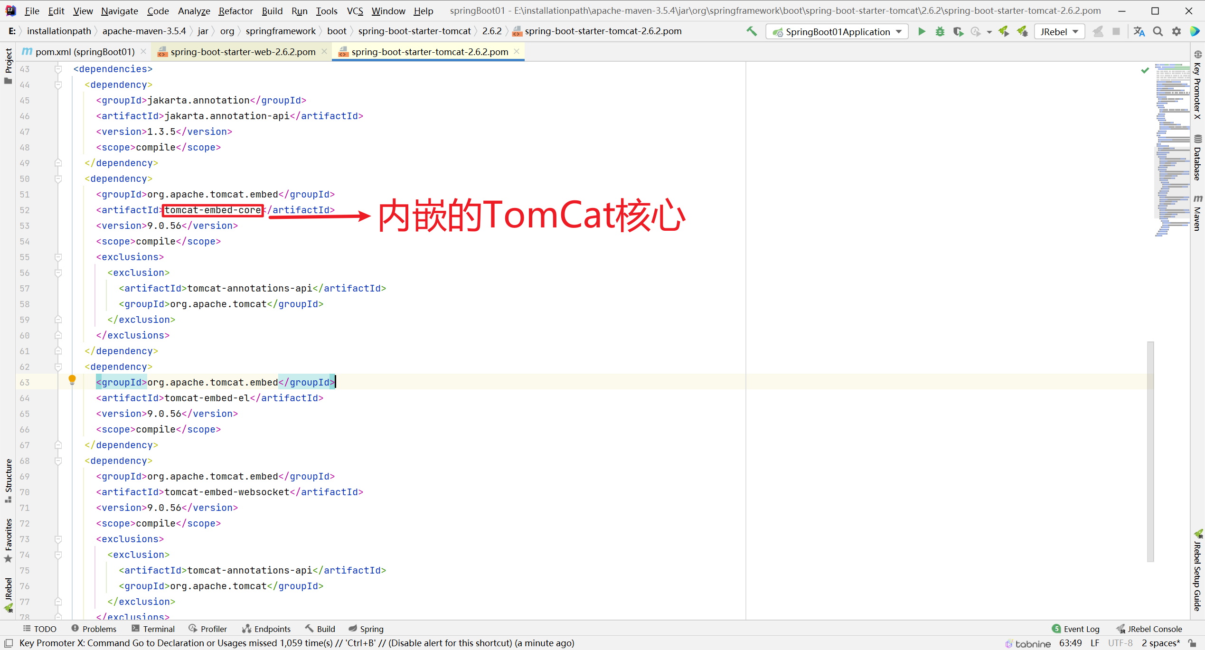Click the Translate icon in toolbar
The height and width of the screenshot is (650, 1205).
click(1139, 32)
